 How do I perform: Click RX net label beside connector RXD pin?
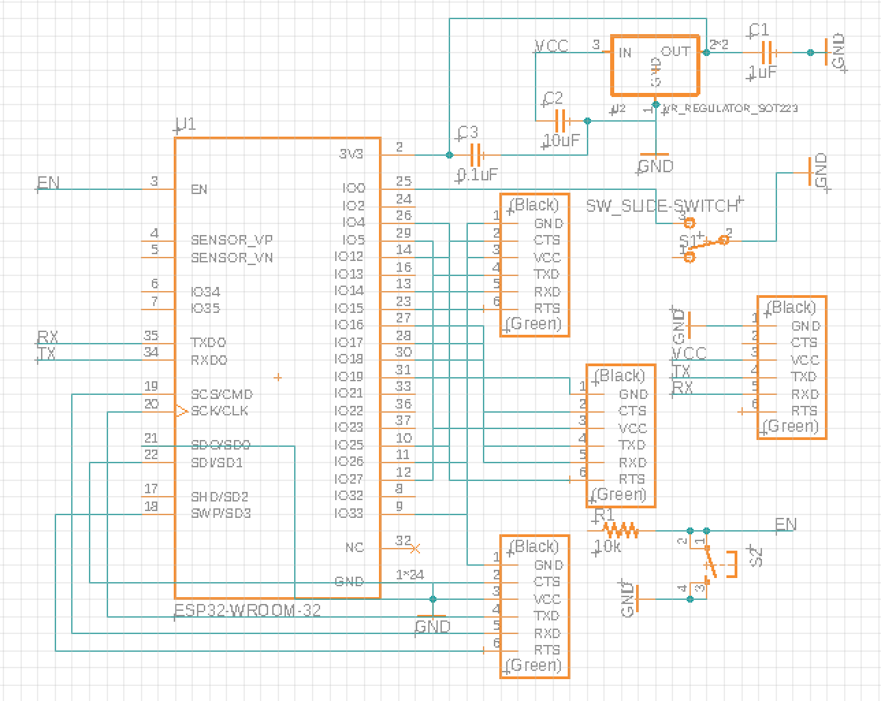point(683,388)
